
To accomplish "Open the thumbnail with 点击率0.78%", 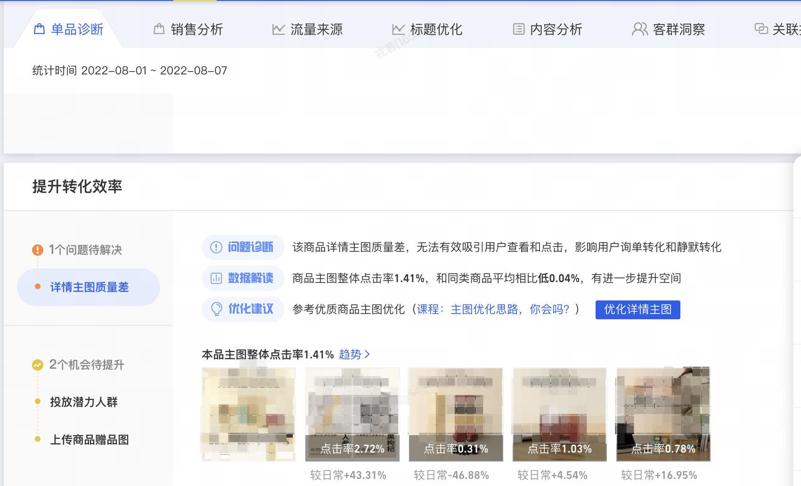I will point(663,414).
